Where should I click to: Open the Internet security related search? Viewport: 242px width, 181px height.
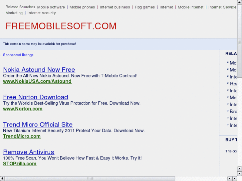(x=42, y=13)
